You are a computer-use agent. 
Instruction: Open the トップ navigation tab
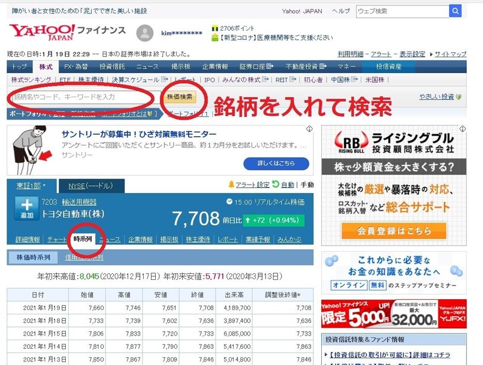pos(19,66)
